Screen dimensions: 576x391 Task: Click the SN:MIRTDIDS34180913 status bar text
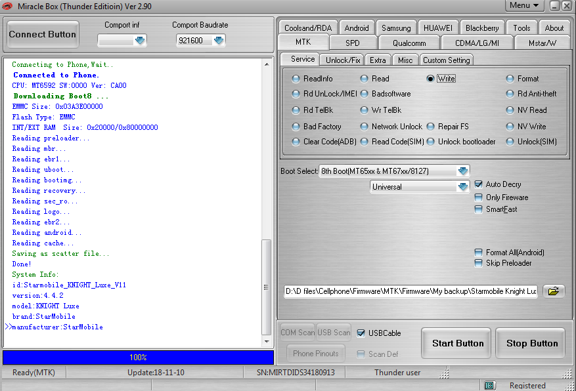[296, 373]
